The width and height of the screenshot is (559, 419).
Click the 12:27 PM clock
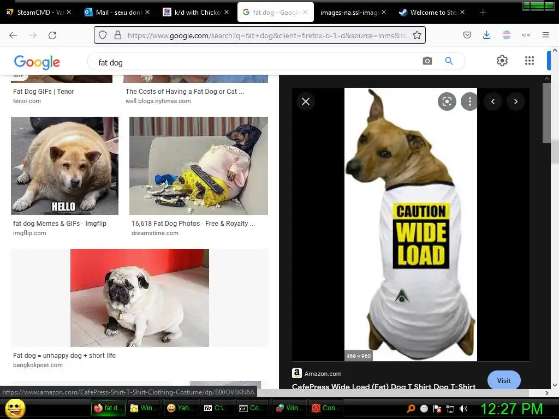point(512,409)
